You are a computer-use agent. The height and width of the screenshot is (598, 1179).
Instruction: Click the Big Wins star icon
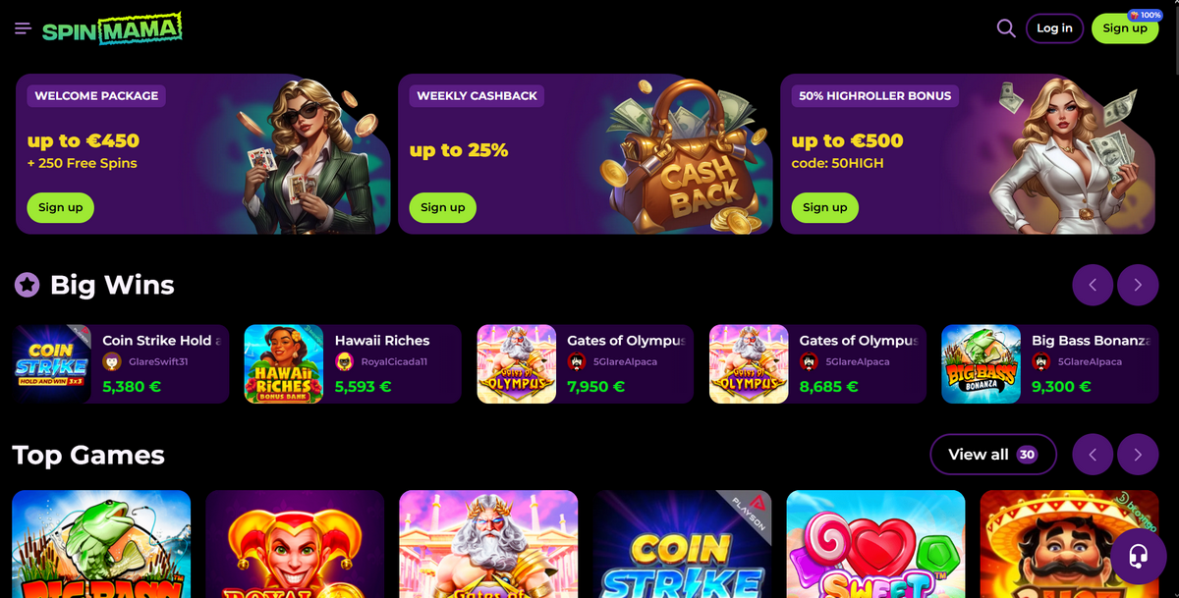click(27, 286)
